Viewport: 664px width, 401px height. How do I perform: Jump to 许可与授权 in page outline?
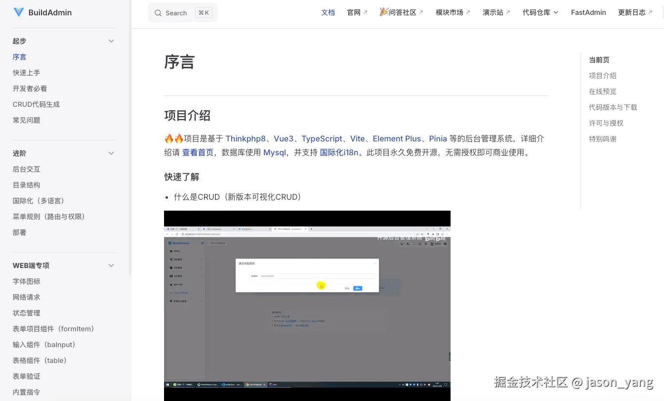[x=606, y=123]
